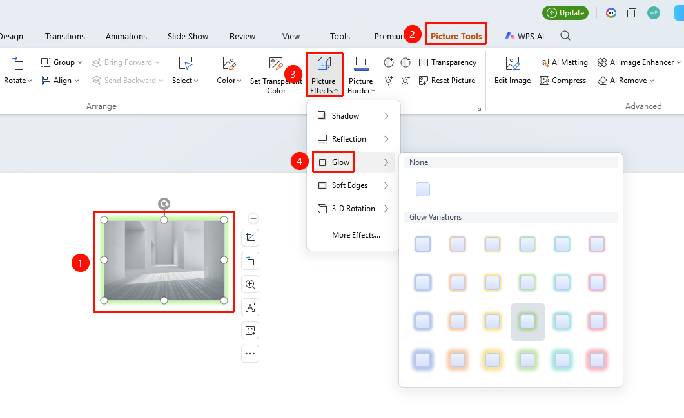Click the Compress picture tool
The image size is (684, 418).
563,81
